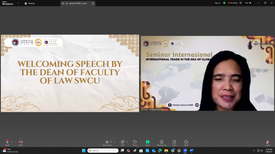The width and height of the screenshot is (275, 154).
Task: Open the Chat panel
Action: [x=122, y=142]
